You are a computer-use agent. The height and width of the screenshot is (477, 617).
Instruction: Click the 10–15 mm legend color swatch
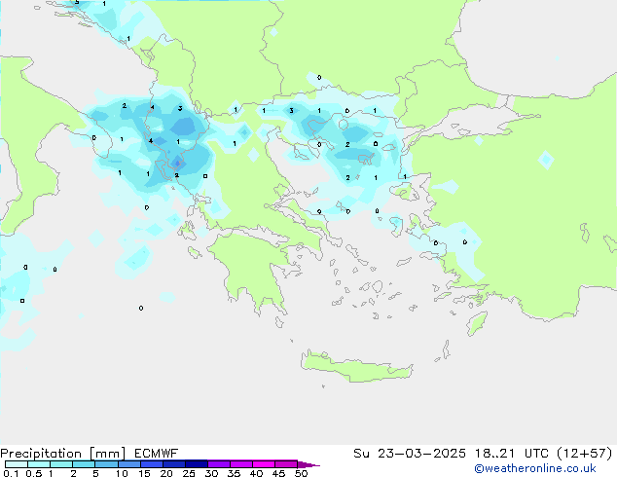pyautogui.click(x=129, y=464)
